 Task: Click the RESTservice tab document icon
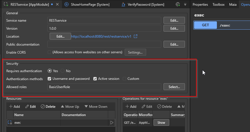tap(6, 4)
